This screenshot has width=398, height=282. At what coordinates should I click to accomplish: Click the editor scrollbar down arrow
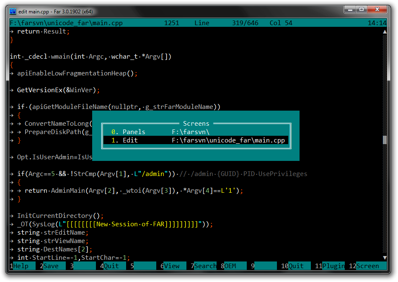tap(385, 257)
